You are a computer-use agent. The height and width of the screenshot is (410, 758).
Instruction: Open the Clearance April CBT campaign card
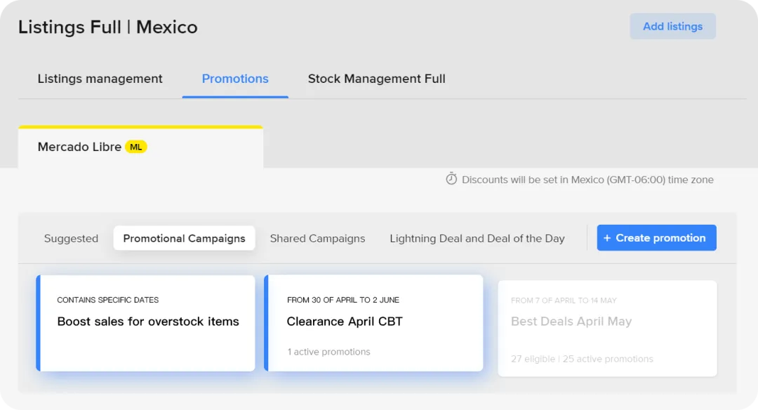click(373, 323)
